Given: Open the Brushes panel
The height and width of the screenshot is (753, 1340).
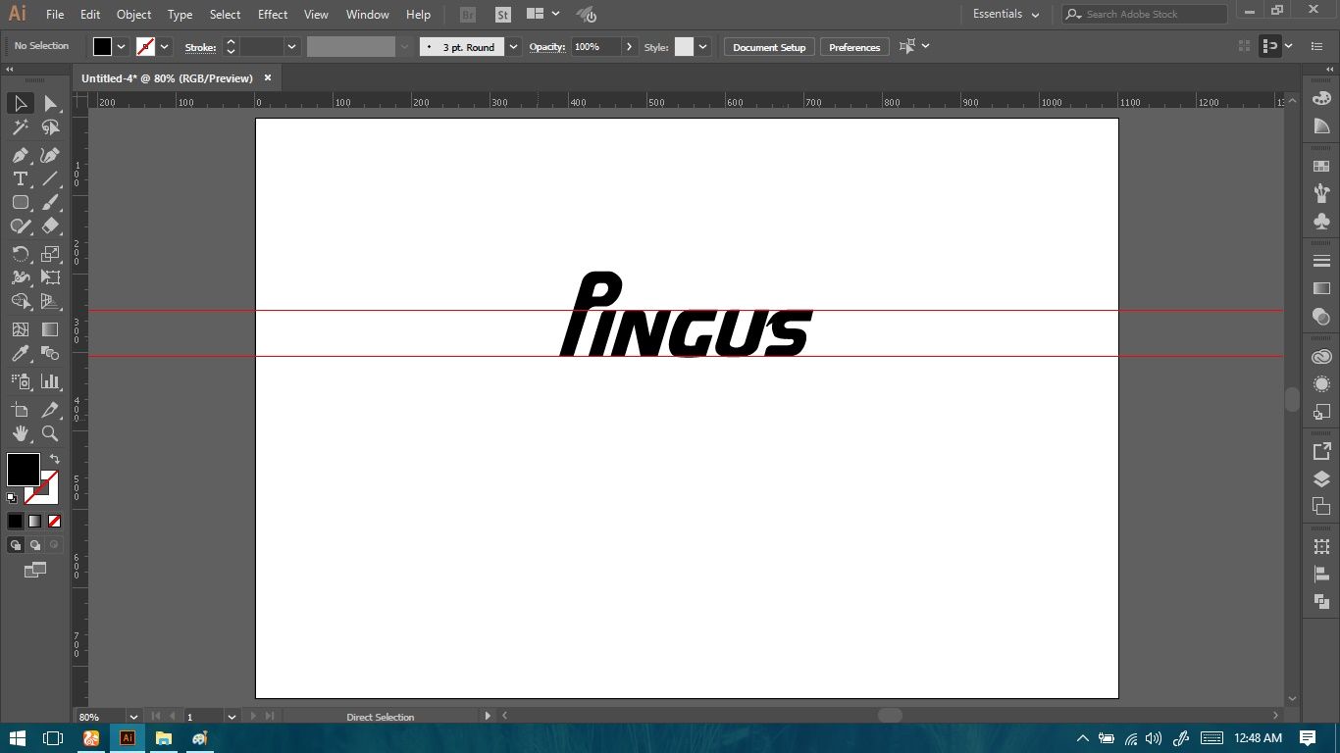Looking at the screenshot, I should point(1321,193).
